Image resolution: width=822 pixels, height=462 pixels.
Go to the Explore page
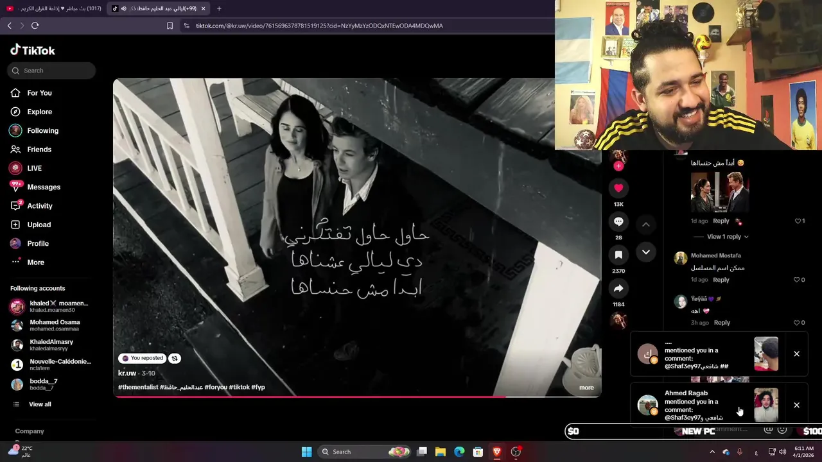pyautogui.click(x=39, y=112)
